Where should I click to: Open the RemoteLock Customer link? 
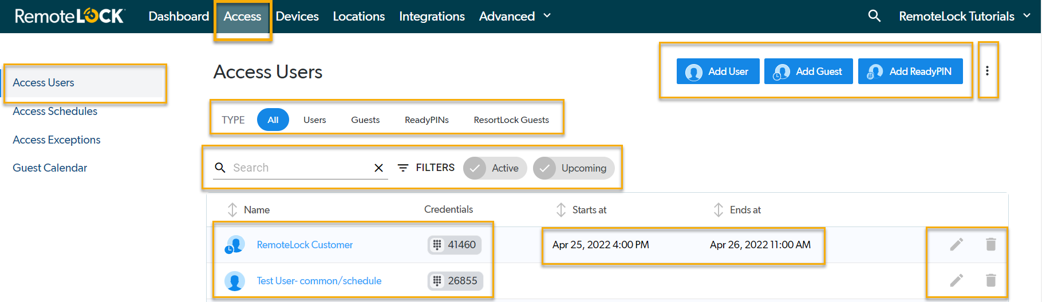point(305,245)
